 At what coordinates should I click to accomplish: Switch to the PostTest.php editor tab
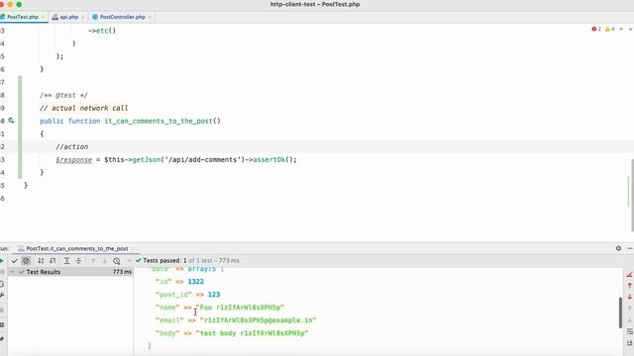[x=23, y=17]
